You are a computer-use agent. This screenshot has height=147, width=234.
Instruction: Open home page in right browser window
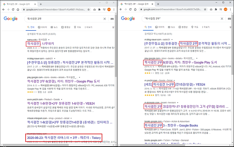click(135, 9)
